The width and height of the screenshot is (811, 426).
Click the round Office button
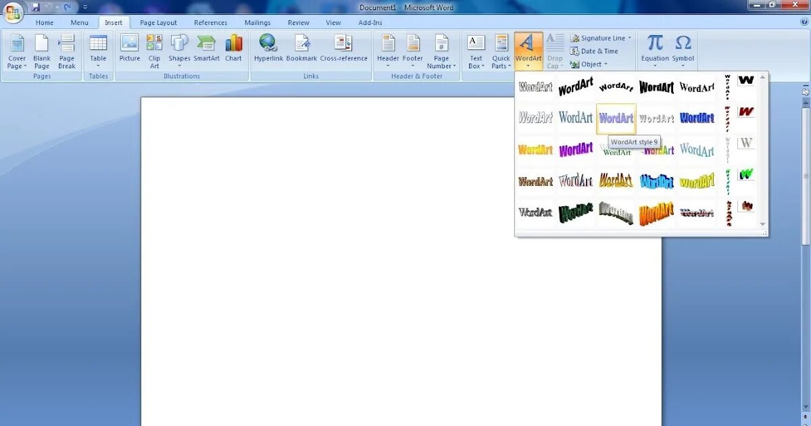tap(13, 12)
